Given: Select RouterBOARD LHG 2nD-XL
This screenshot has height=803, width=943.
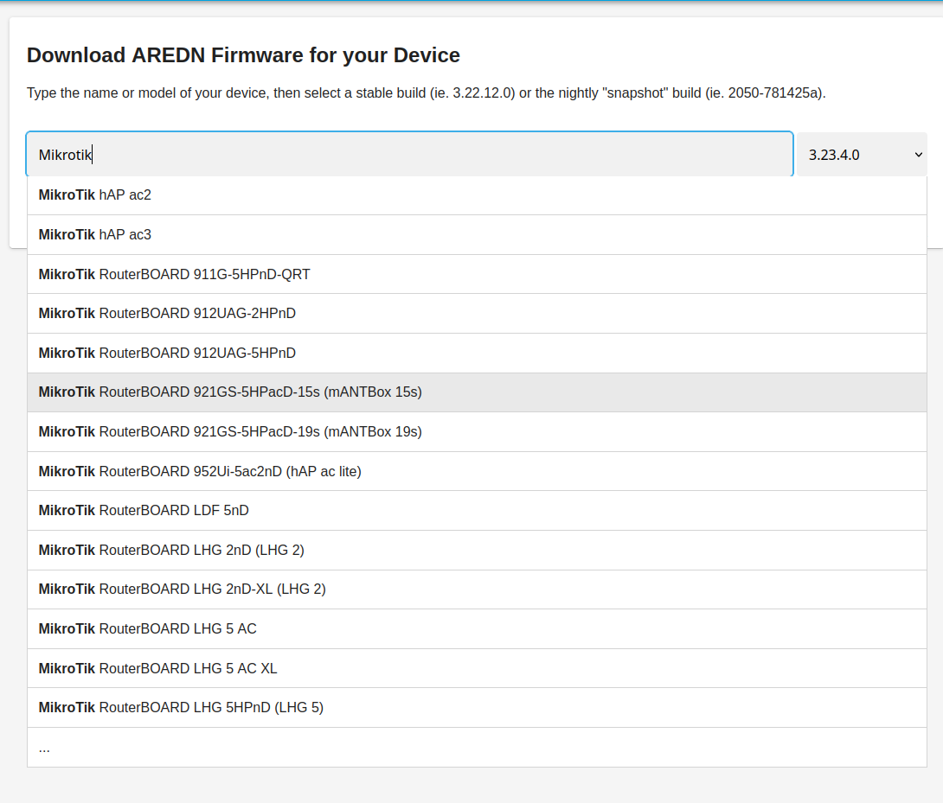Looking at the screenshot, I should coord(182,589).
